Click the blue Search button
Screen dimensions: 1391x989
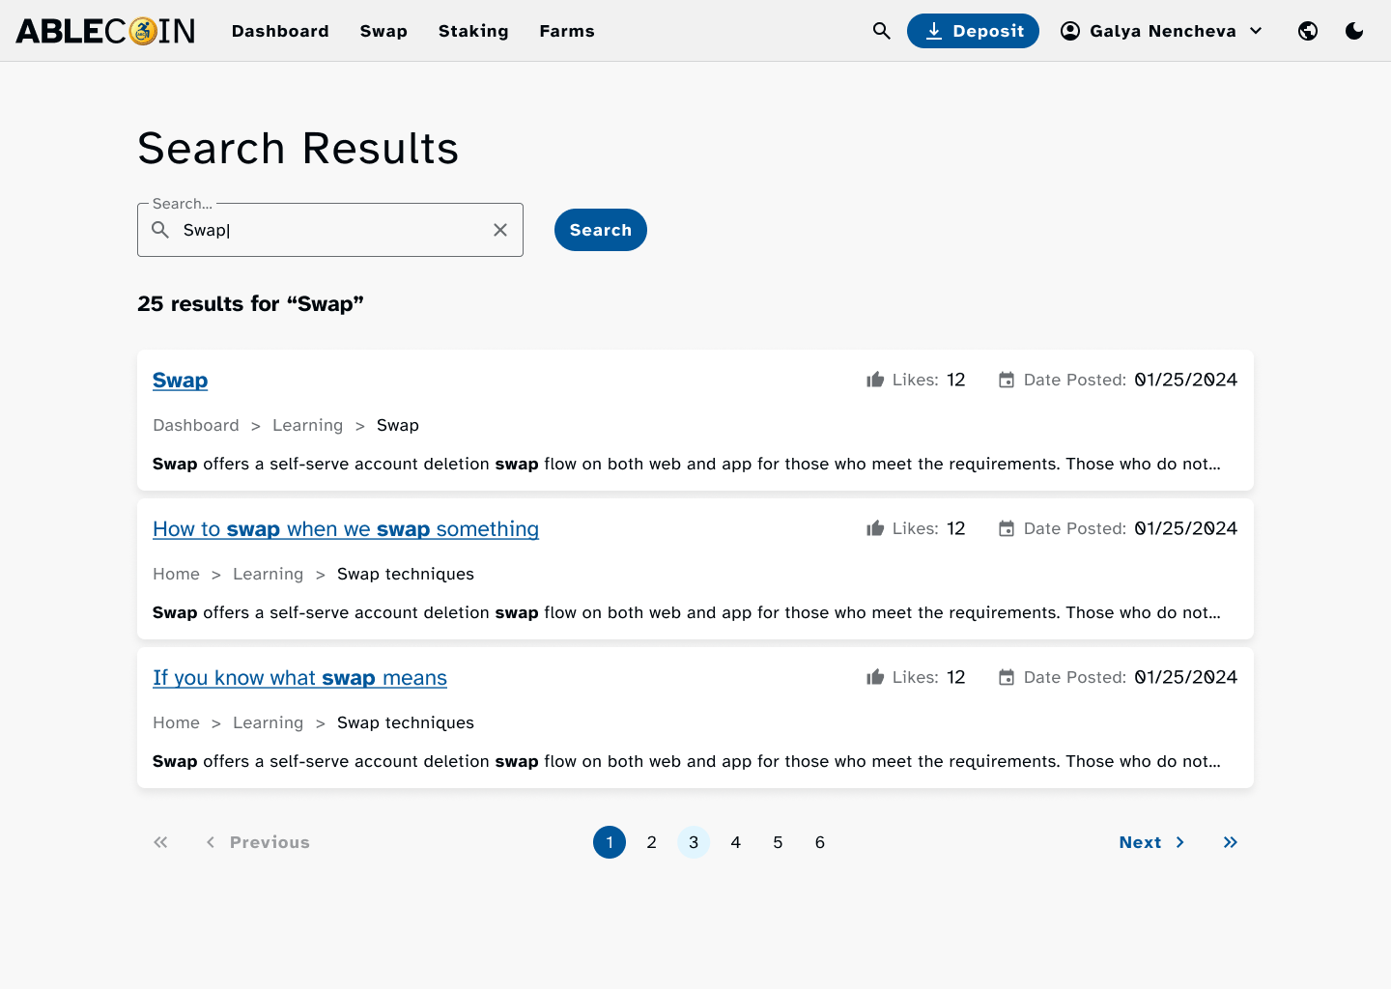(x=600, y=230)
